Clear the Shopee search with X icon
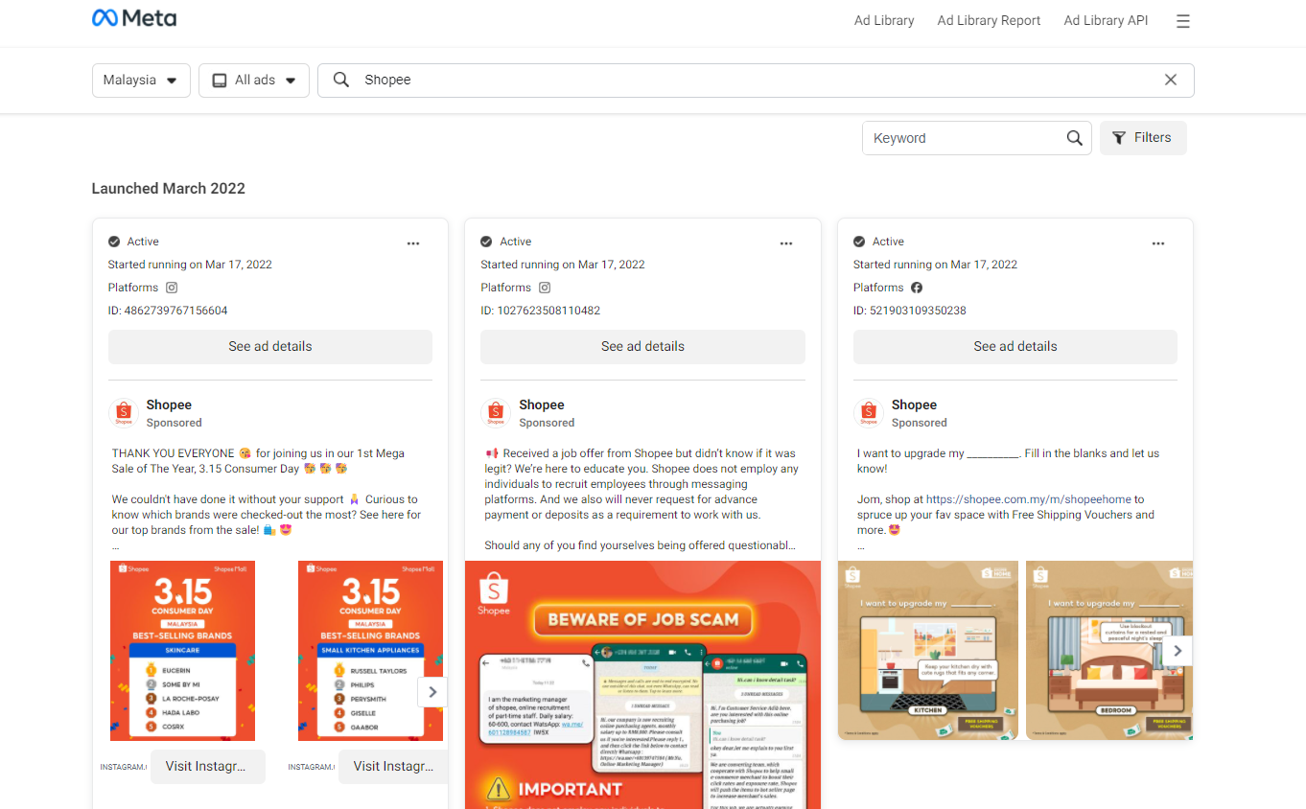 click(x=1171, y=81)
